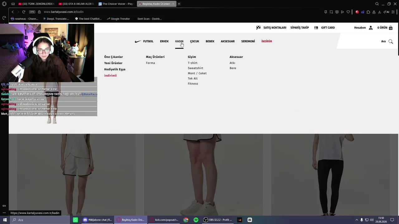
Task: Open Sweatshirt under Giyim
Action: 195,68
